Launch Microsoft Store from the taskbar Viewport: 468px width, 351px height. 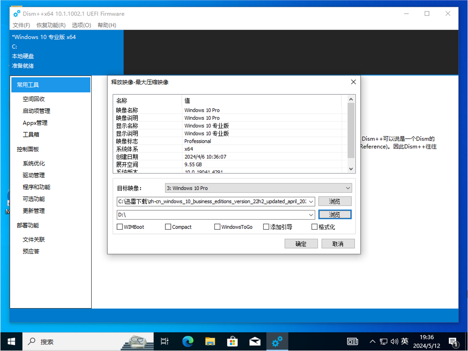tap(232, 341)
